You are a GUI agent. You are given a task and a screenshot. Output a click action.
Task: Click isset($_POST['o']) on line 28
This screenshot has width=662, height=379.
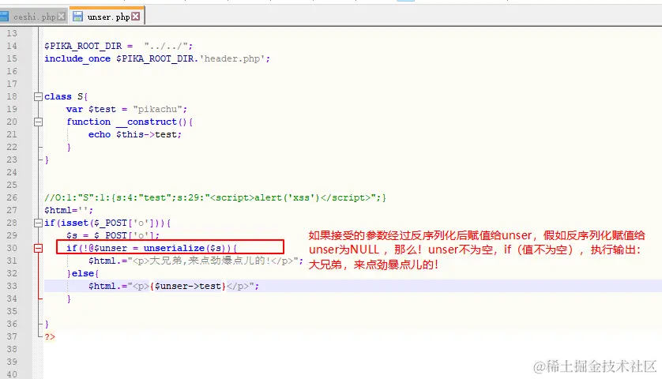point(111,223)
